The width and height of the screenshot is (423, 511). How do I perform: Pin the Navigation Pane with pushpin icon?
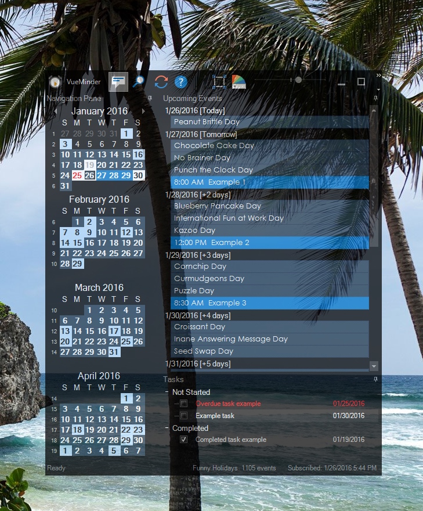point(150,99)
